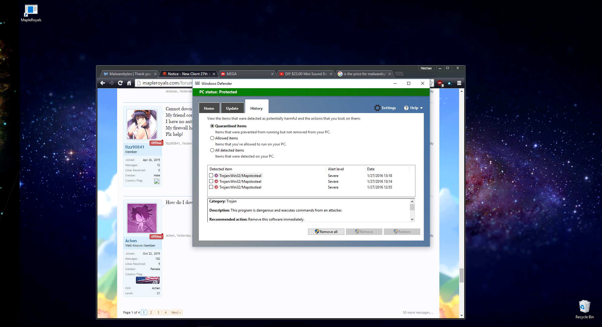Go to forum page 4
602x327 pixels.
pos(166,312)
